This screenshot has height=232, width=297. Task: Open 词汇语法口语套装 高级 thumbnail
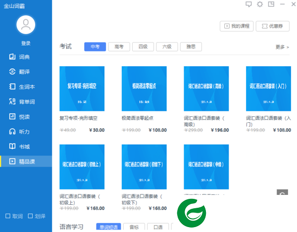(206, 89)
